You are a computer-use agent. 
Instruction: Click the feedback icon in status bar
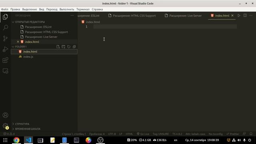[244, 134]
